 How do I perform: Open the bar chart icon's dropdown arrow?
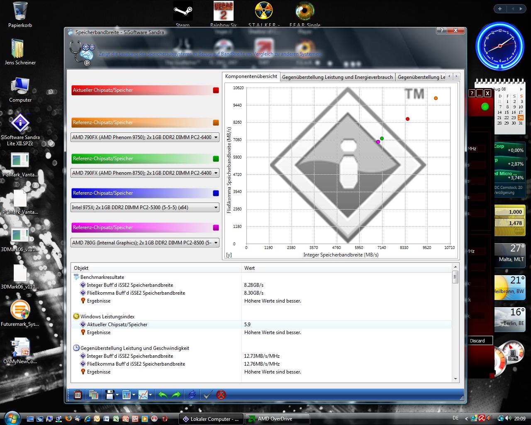(x=134, y=395)
